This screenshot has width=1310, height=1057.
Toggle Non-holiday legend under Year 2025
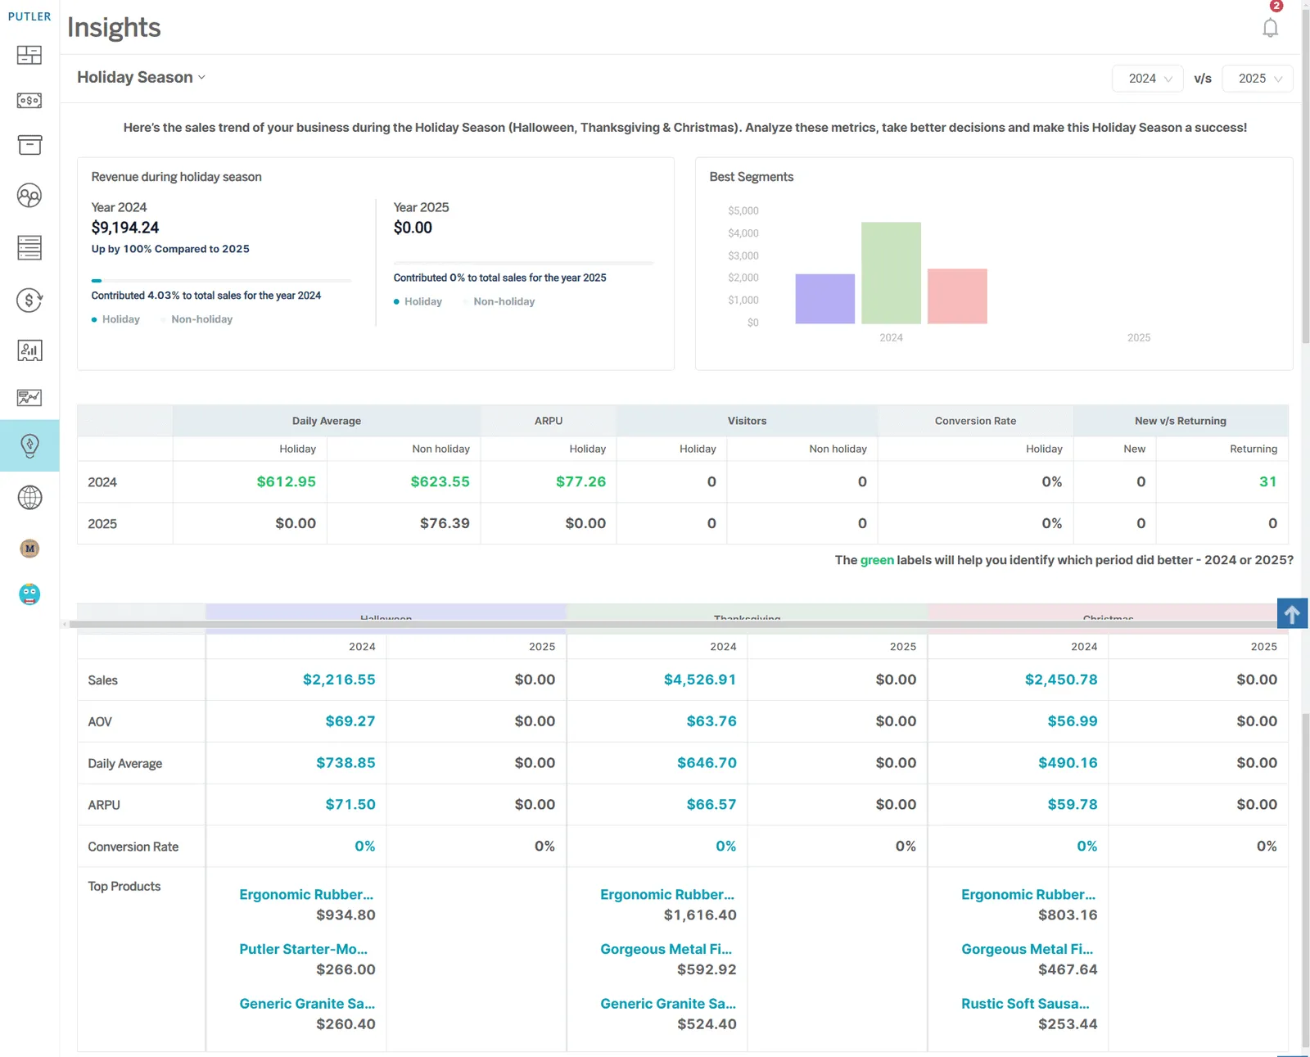499,301
